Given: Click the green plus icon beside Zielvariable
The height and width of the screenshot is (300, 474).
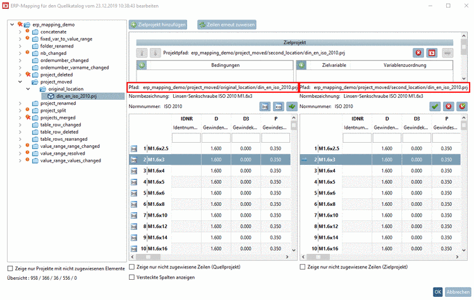Looking at the screenshot, I should click(301, 65).
